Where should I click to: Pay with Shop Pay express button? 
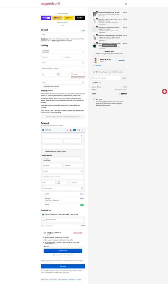click(x=46, y=18)
